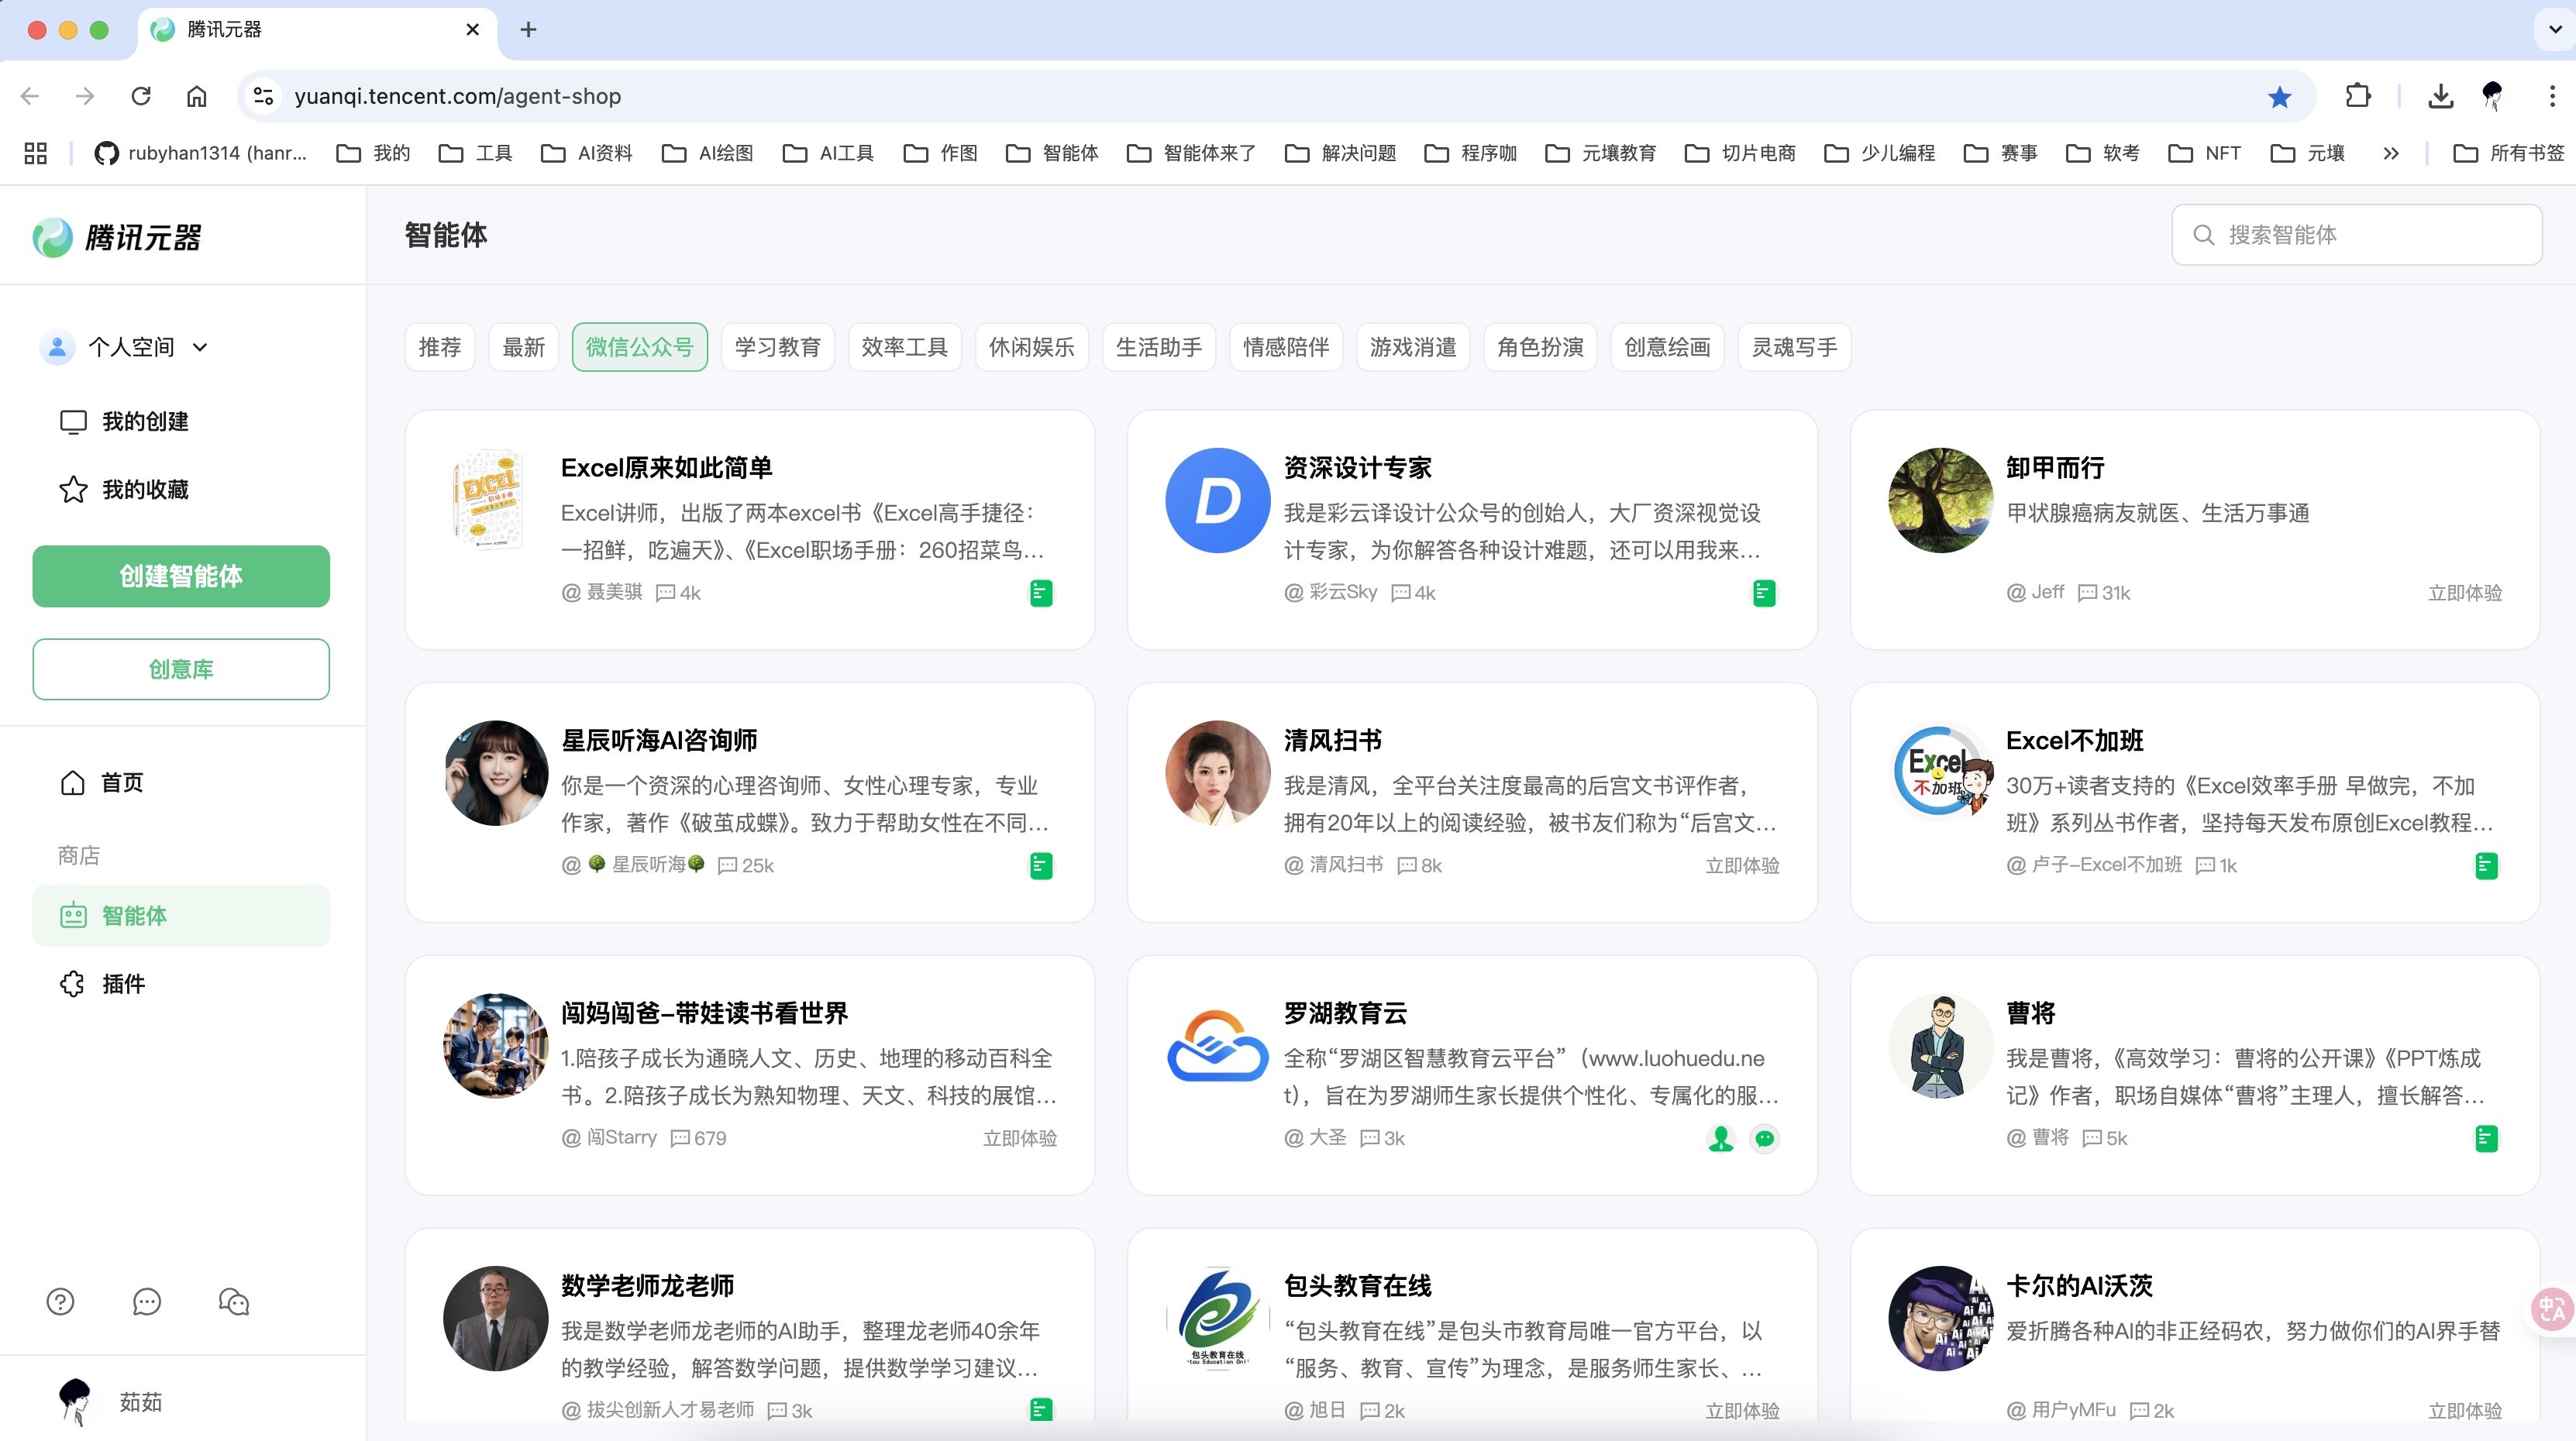
Task: Select the 休闲娱乐 category tab
Action: [x=1032, y=347]
